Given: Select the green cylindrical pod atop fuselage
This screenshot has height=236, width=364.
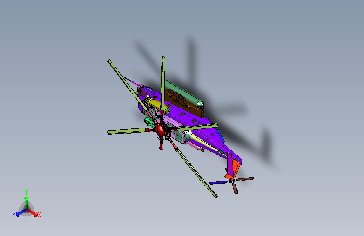Looking at the screenshot, I should (x=183, y=94).
